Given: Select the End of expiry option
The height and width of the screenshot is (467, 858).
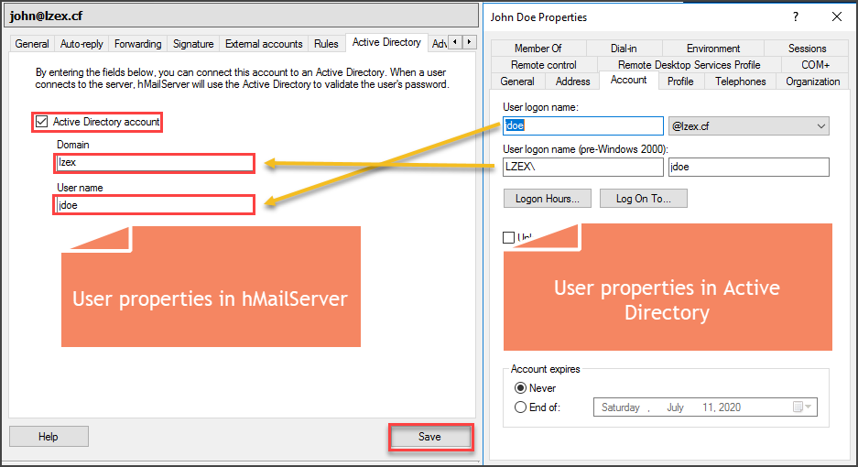Looking at the screenshot, I should click(520, 407).
